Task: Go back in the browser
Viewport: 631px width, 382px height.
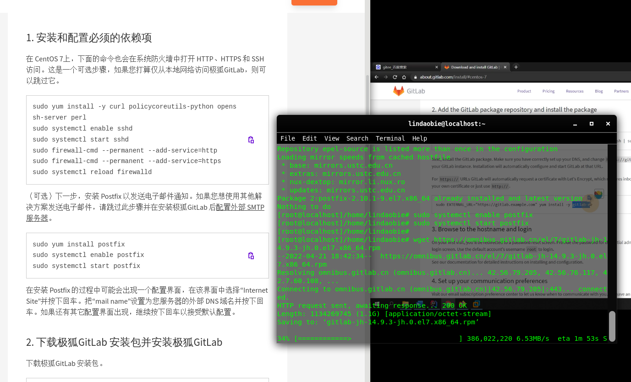Action: (377, 77)
